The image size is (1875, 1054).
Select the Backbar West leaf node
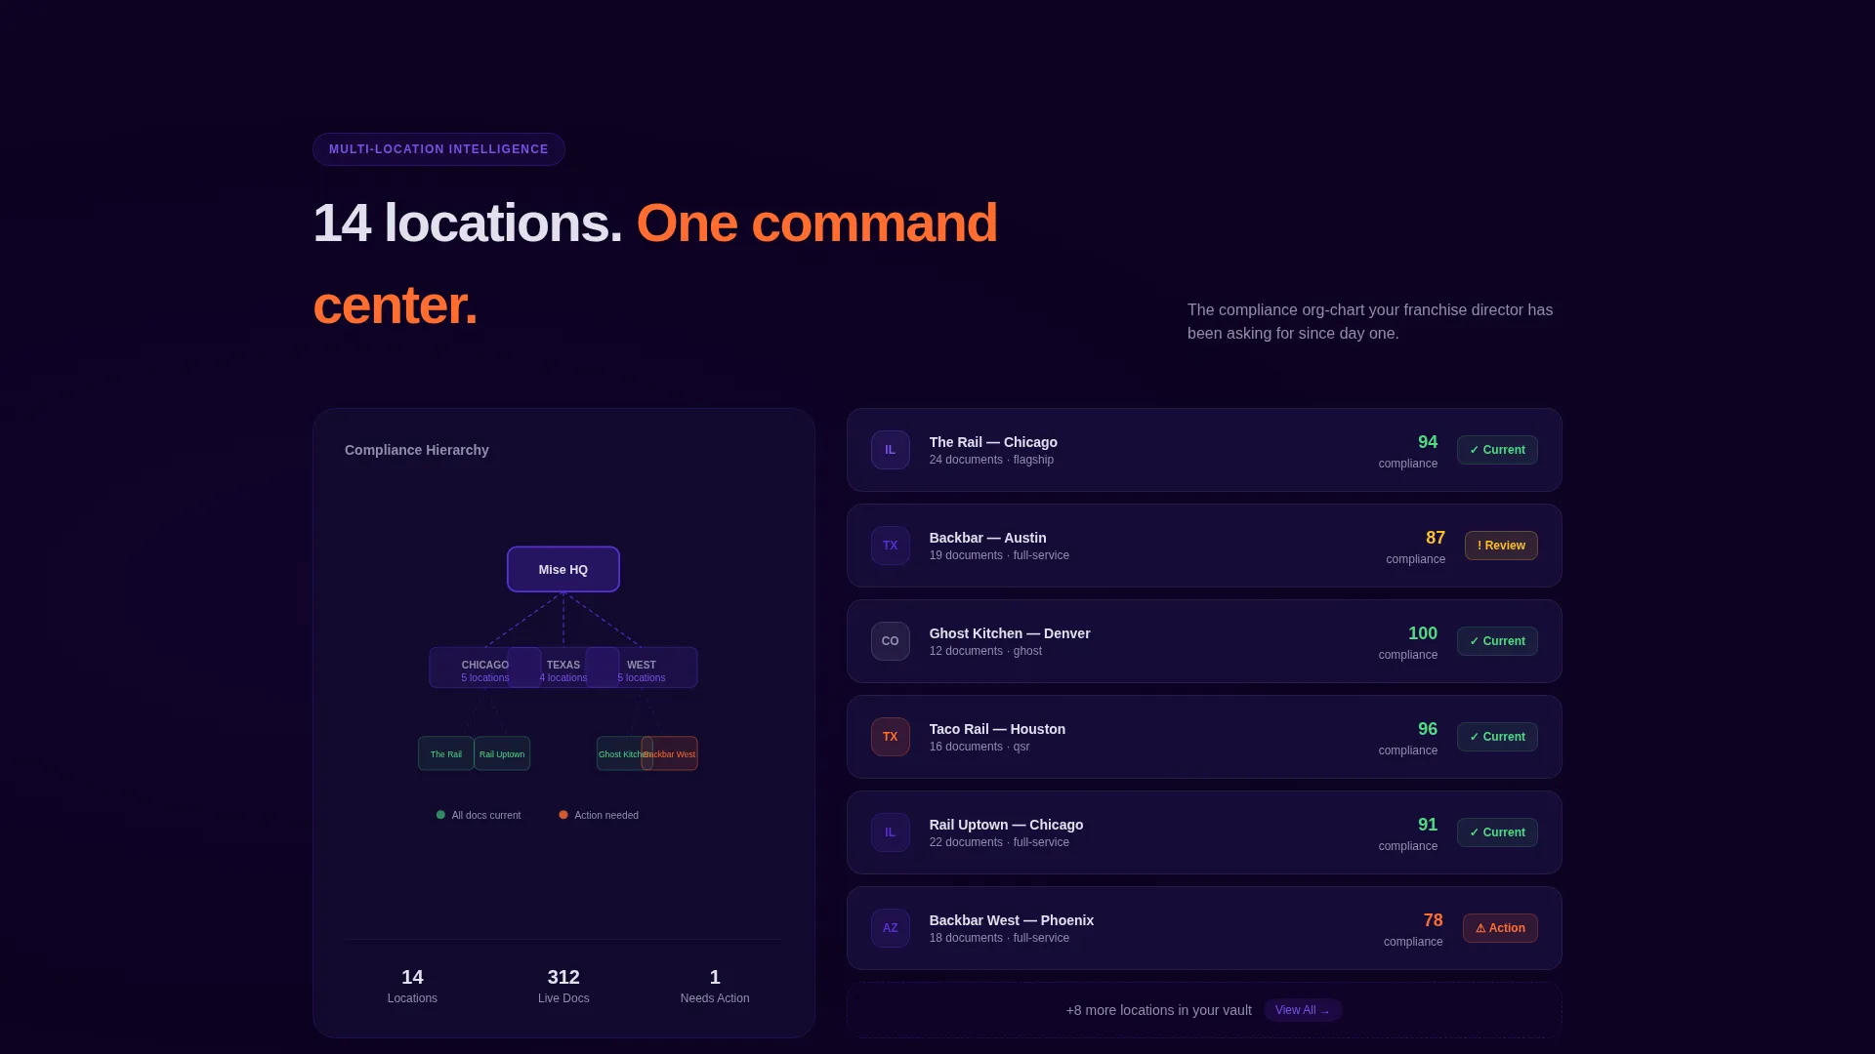coord(669,753)
